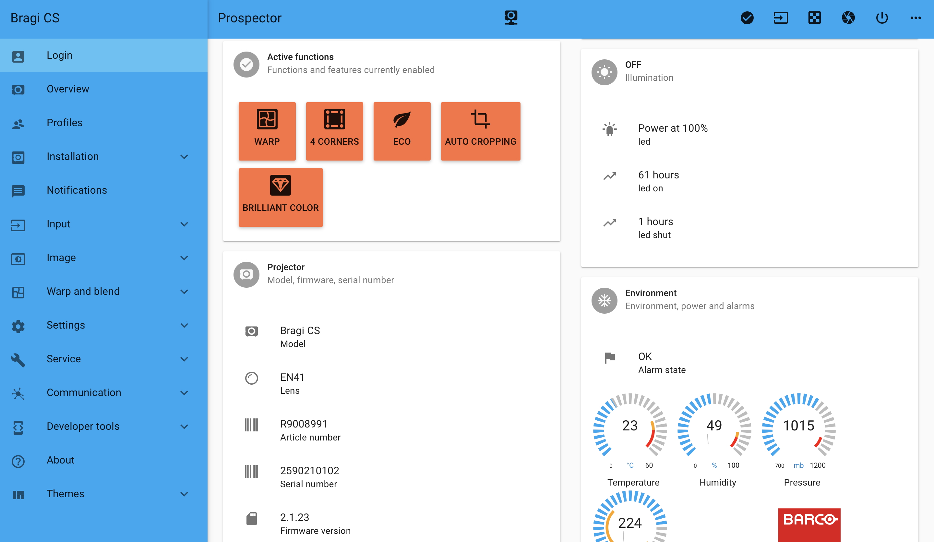Expand the Warp and blend chevron
The image size is (934, 542).
click(x=184, y=291)
